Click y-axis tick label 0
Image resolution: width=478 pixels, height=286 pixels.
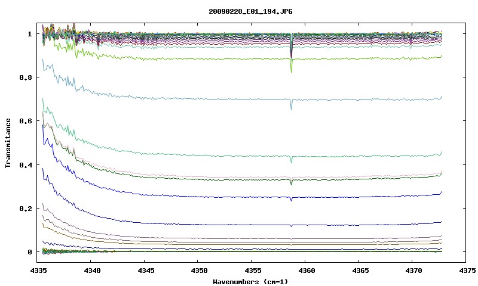click(30, 252)
